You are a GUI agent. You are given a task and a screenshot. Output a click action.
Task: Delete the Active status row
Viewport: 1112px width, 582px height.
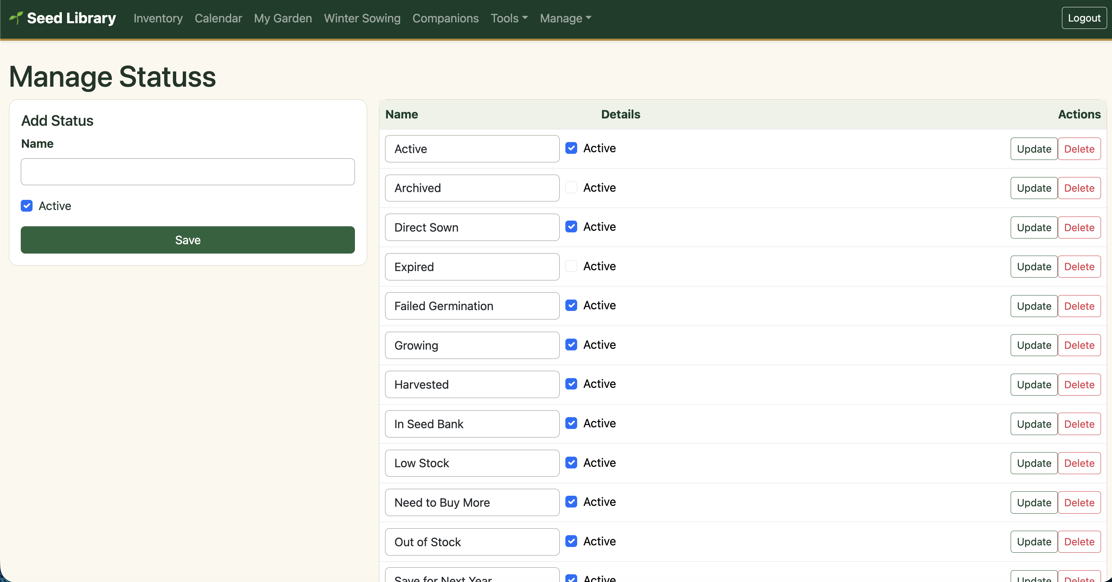pos(1079,149)
